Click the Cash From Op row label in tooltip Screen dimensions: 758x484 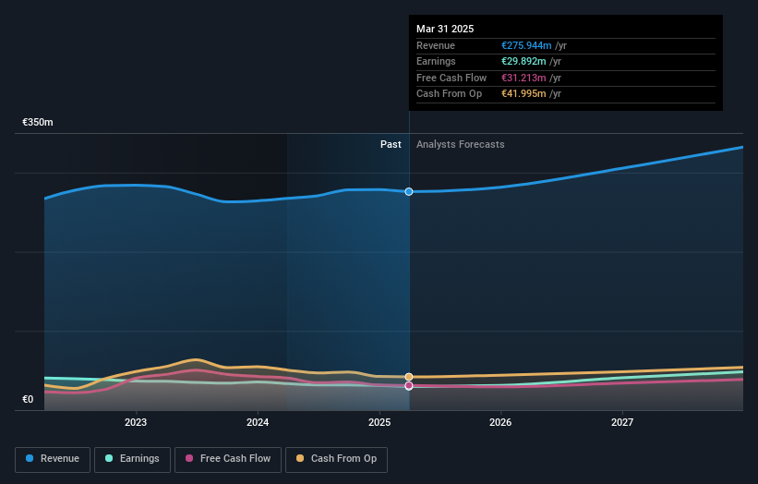click(x=449, y=94)
